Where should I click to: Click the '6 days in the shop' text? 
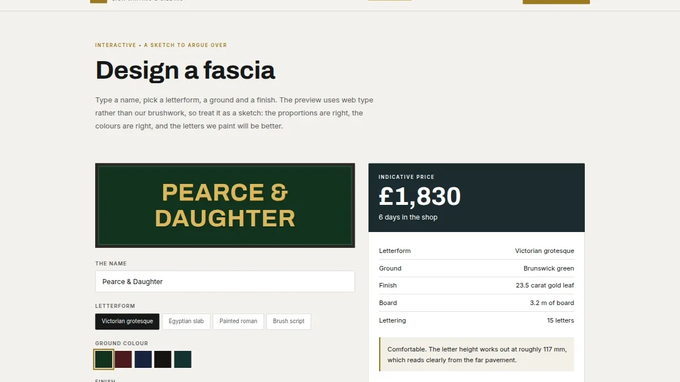coord(408,217)
